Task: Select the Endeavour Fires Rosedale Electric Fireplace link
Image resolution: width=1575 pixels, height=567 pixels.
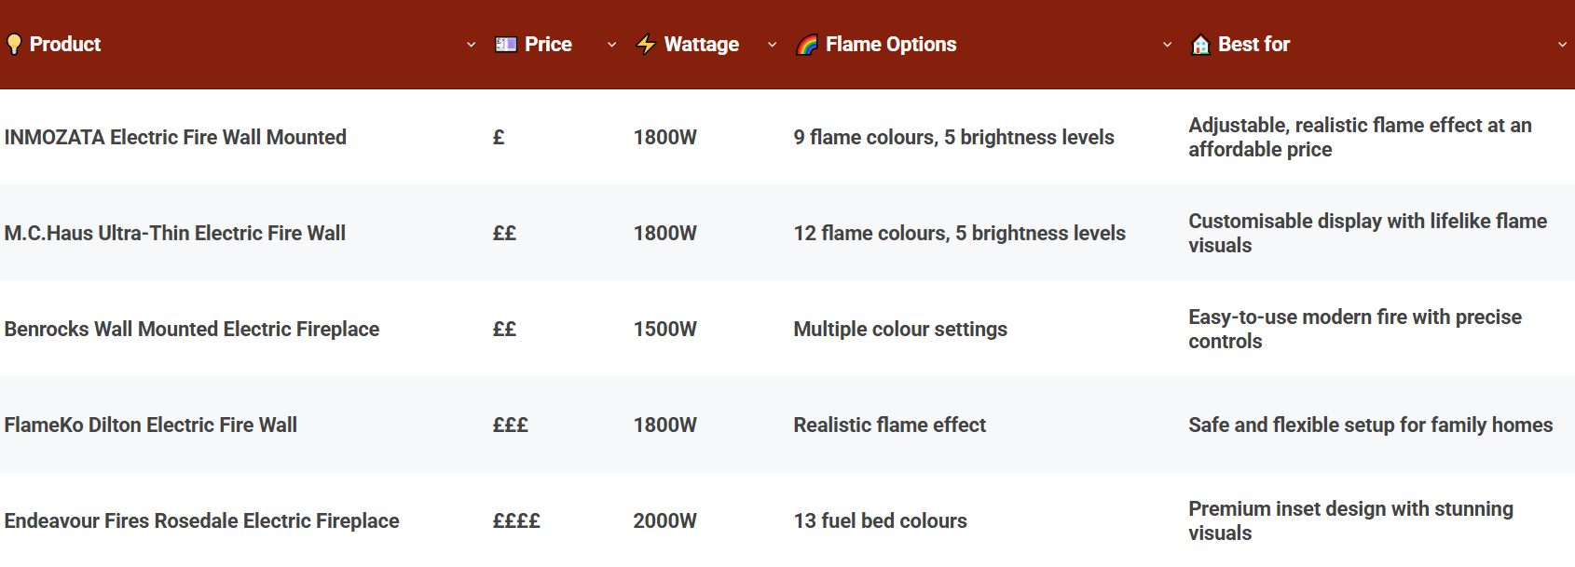Action: [202, 520]
